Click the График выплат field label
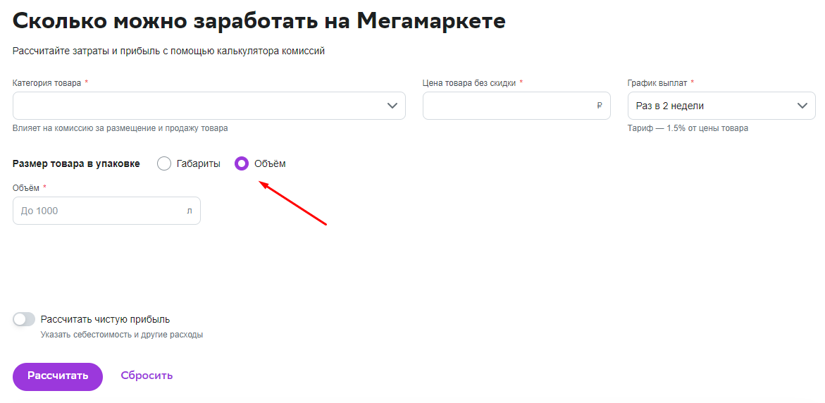Screen dimensions: 825x403 (658, 82)
